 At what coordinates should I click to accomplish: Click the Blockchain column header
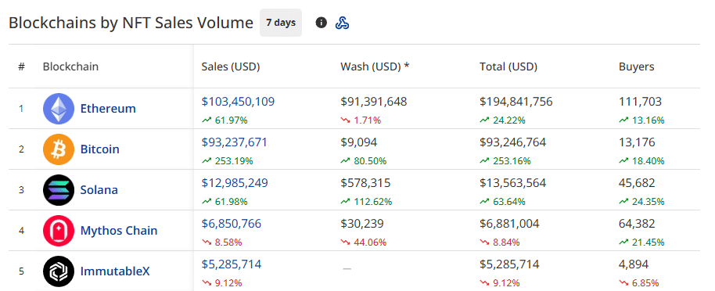(70, 66)
